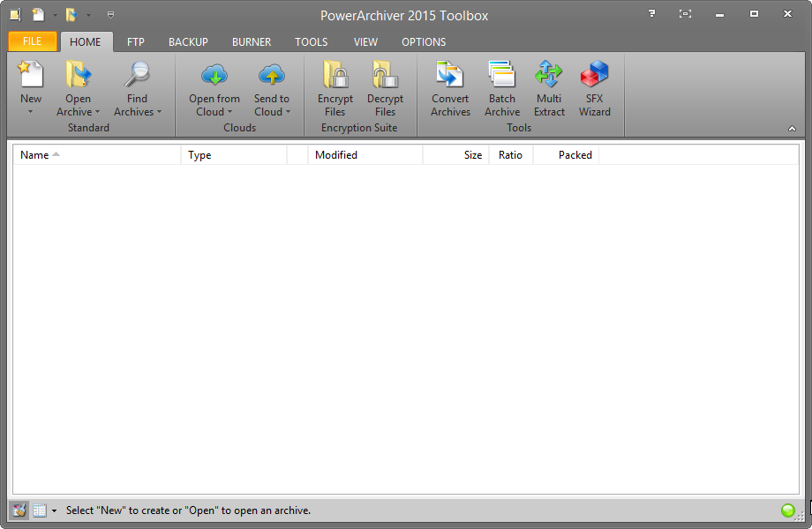
Task: Click the New archive icon
Action: coord(31,74)
